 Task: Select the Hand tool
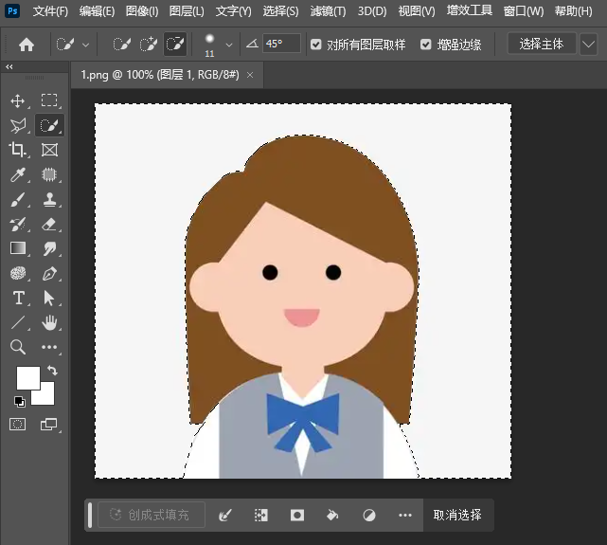pyautogui.click(x=49, y=323)
